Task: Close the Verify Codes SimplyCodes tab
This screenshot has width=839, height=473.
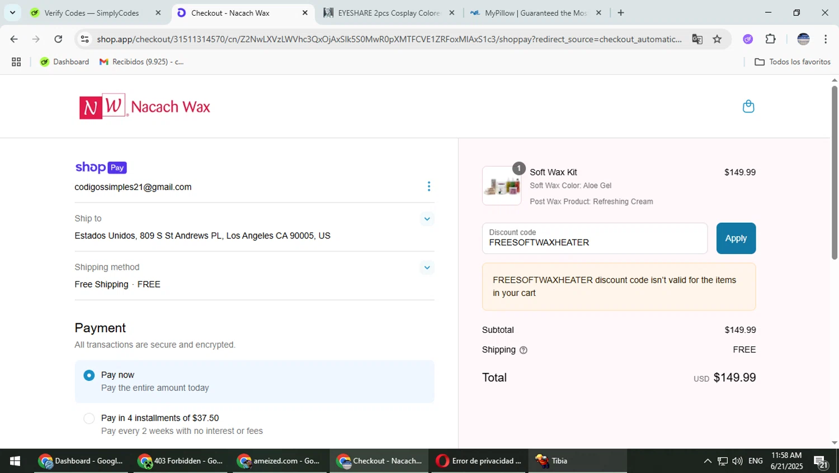Action: point(158,13)
